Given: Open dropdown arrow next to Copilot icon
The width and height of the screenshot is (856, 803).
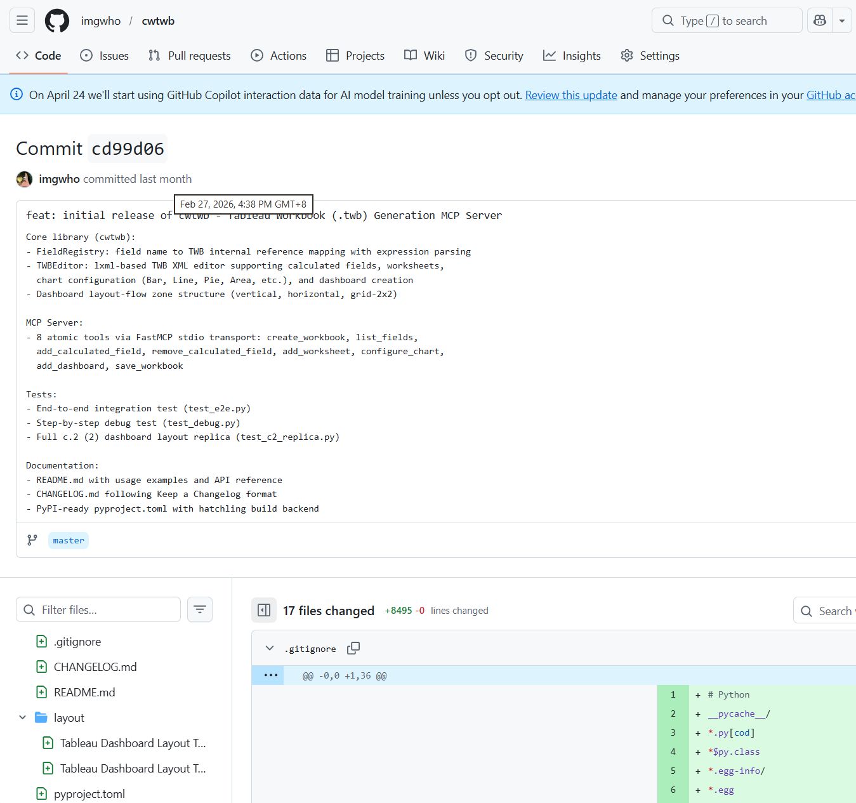Looking at the screenshot, I should coord(841,20).
